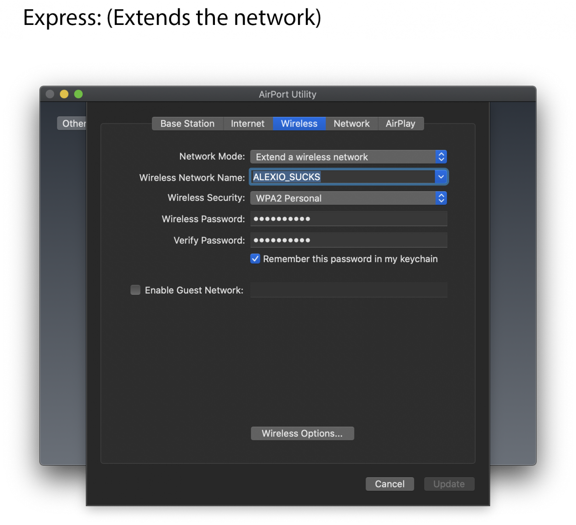Close the AirPort Utility window
The image size is (576, 525).
50,94
